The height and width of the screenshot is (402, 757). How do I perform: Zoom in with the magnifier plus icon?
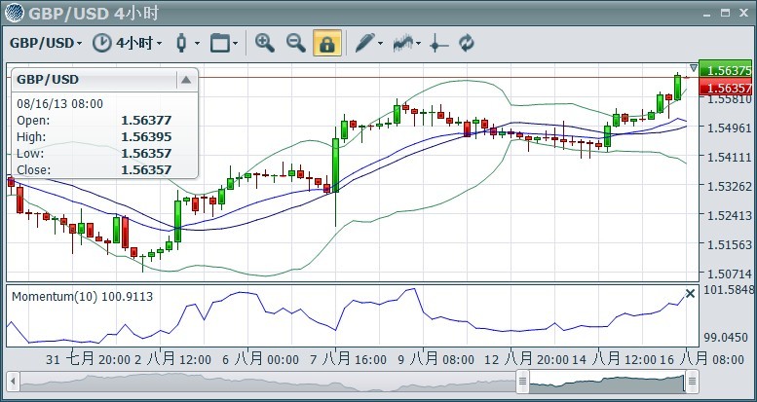pos(265,43)
